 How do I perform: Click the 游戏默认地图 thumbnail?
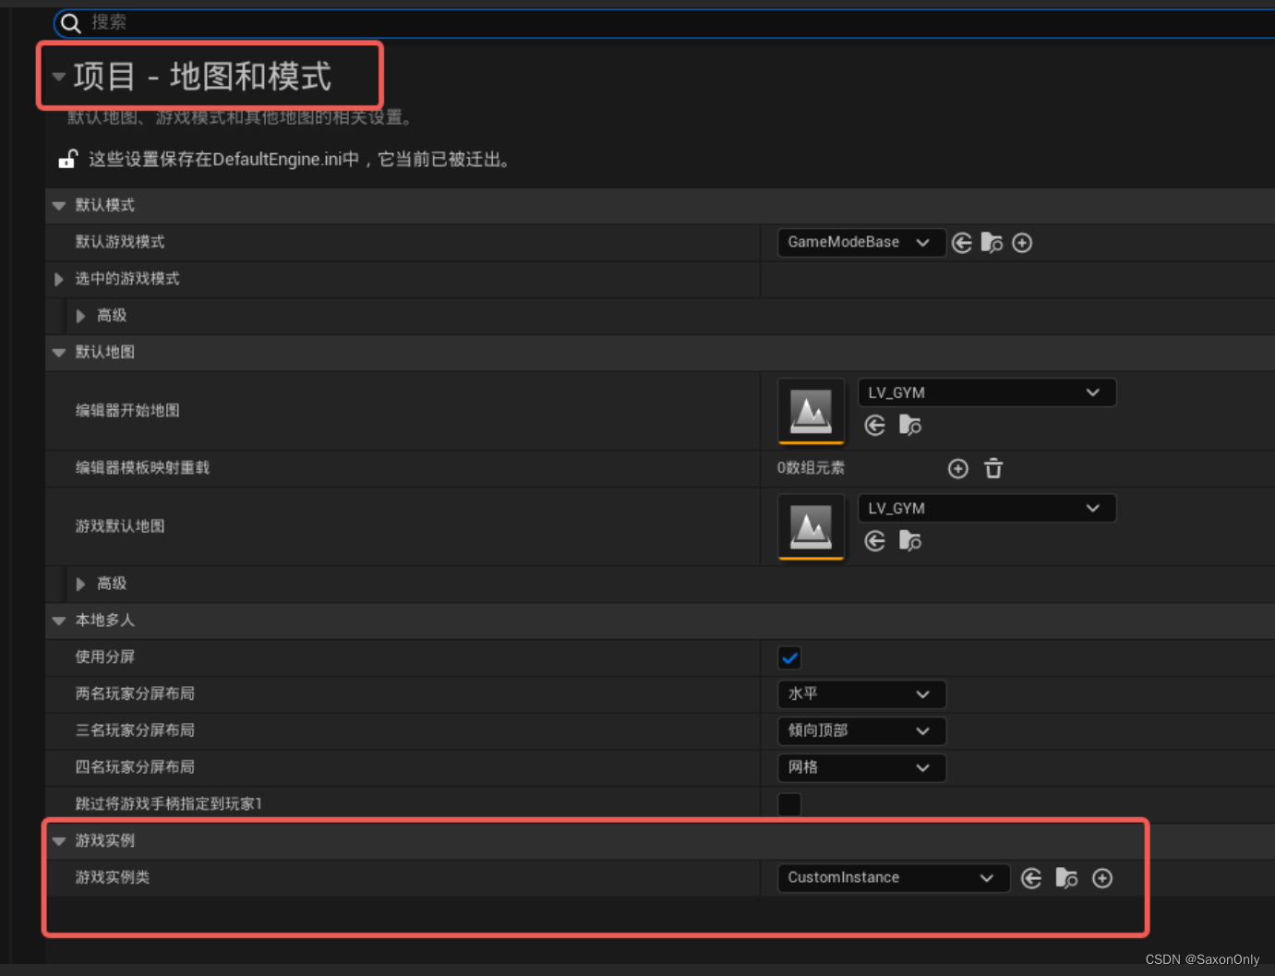(811, 526)
